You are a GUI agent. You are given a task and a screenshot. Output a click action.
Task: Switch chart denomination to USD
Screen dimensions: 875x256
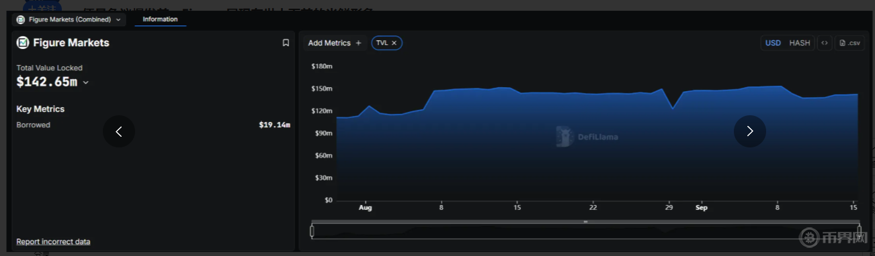(773, 43)
